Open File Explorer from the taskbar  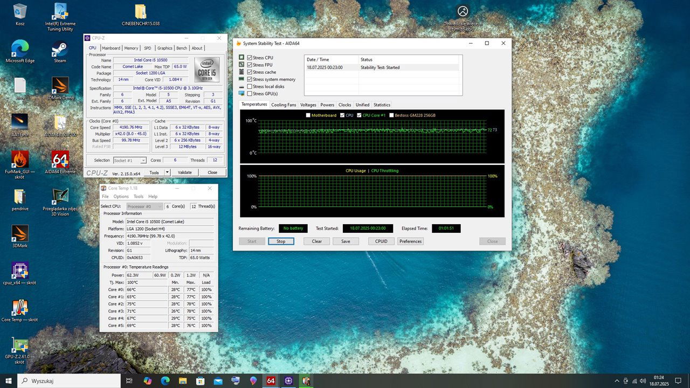(183, 380)
